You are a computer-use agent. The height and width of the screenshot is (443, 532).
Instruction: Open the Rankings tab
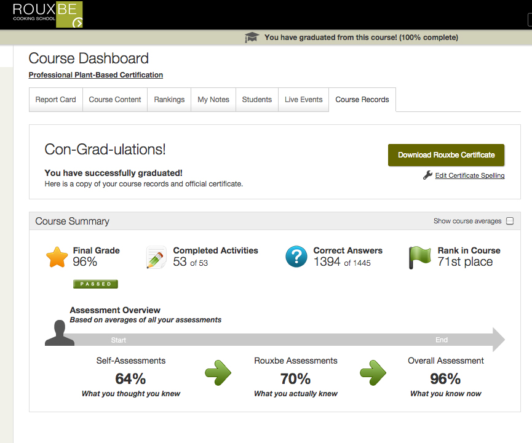[169, 100]
